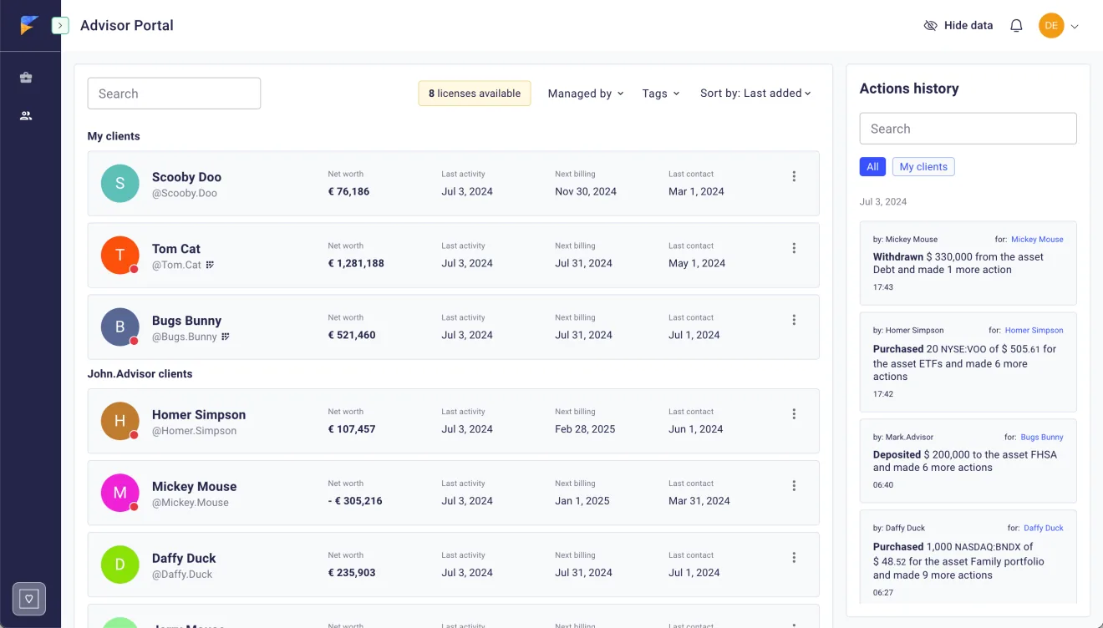Click Bugs Bunny's avatar circle
The image size is (1103, 628).
click(x=120, y=327)
